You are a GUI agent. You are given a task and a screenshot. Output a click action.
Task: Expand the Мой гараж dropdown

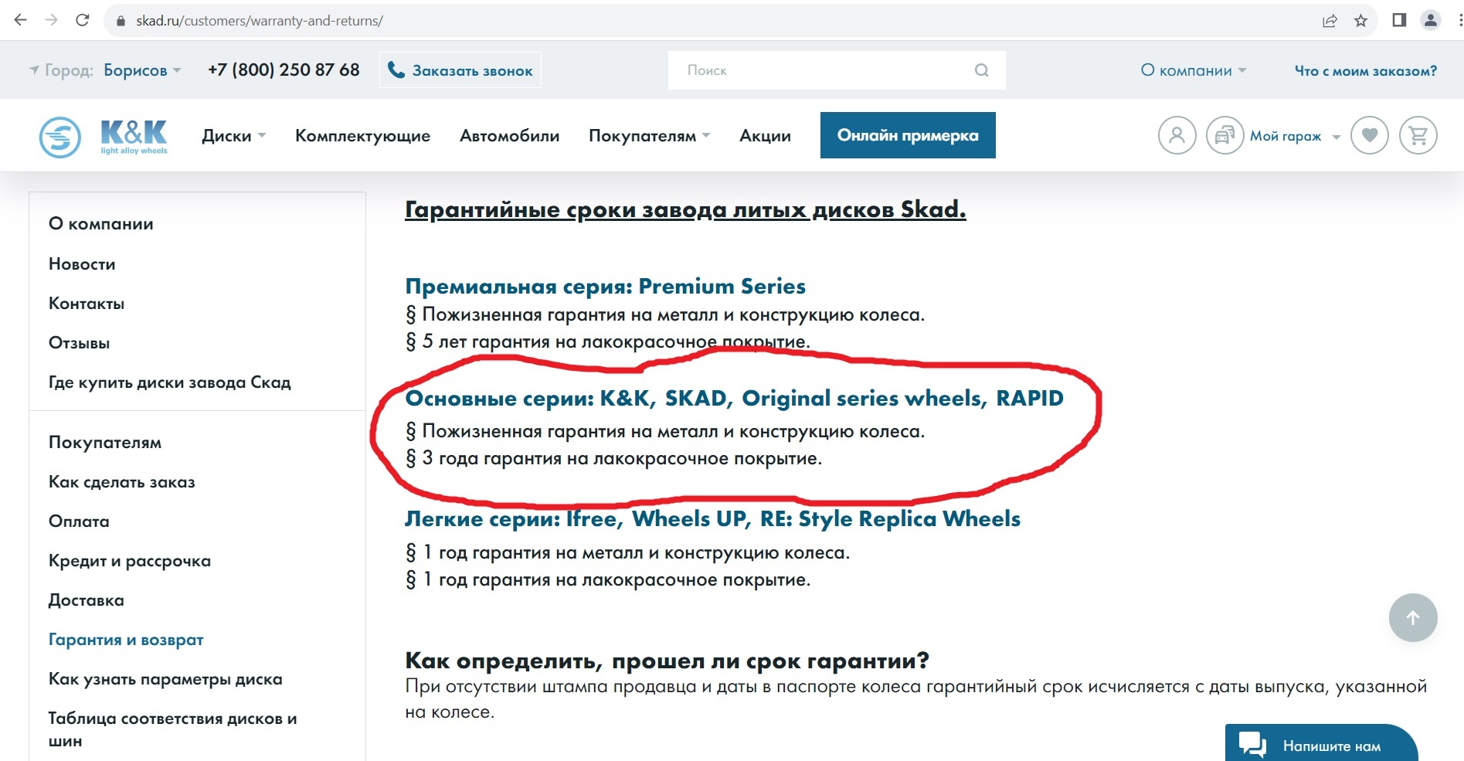tap(1295, 137)
